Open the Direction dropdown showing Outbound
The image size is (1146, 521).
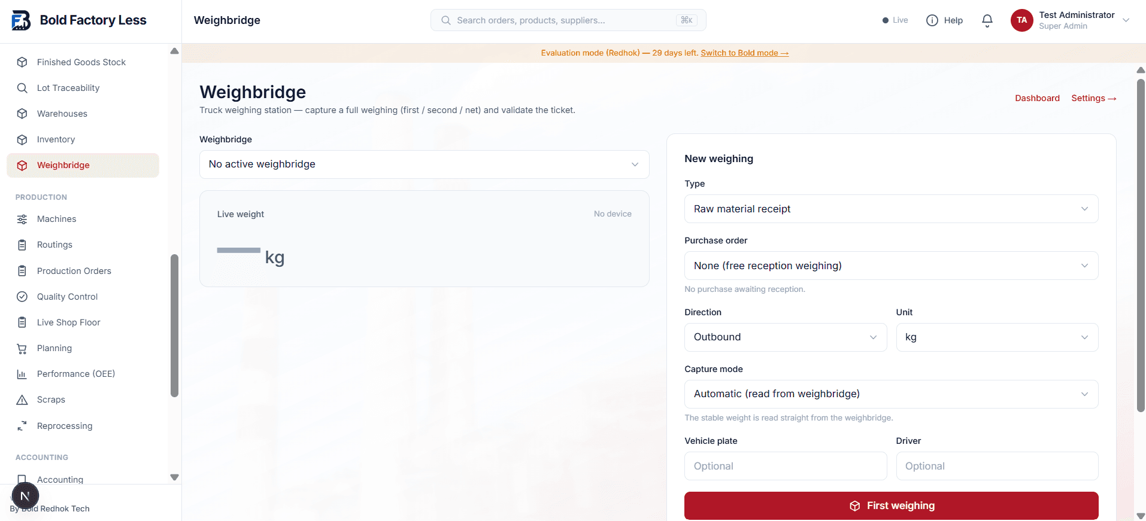coord(785,337)
